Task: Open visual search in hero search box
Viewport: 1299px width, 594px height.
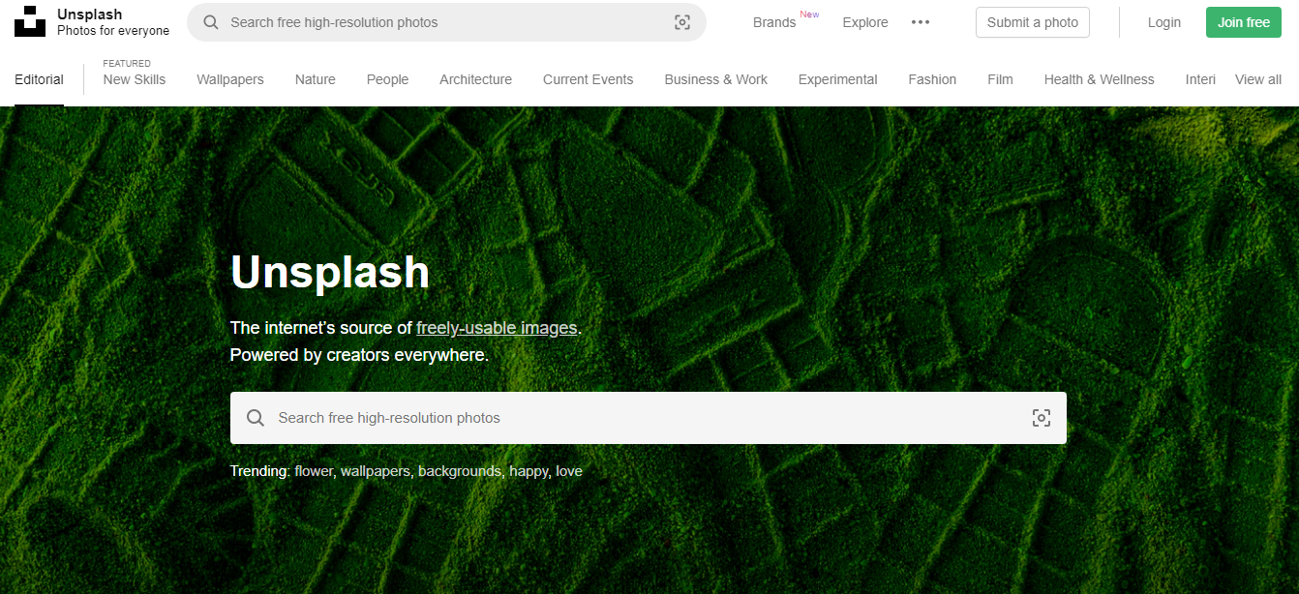Action: click(1042, 418)
